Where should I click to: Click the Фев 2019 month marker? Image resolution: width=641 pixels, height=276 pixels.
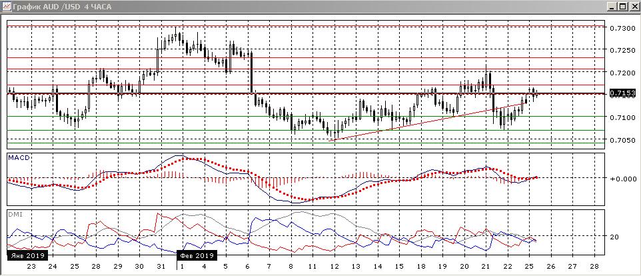[197, 255]
